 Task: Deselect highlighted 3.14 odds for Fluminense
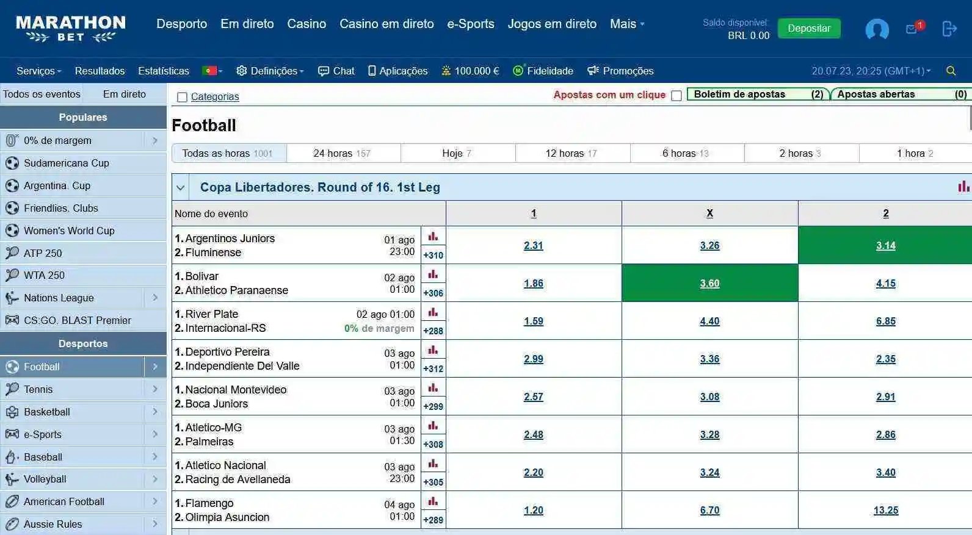[885, 245]
